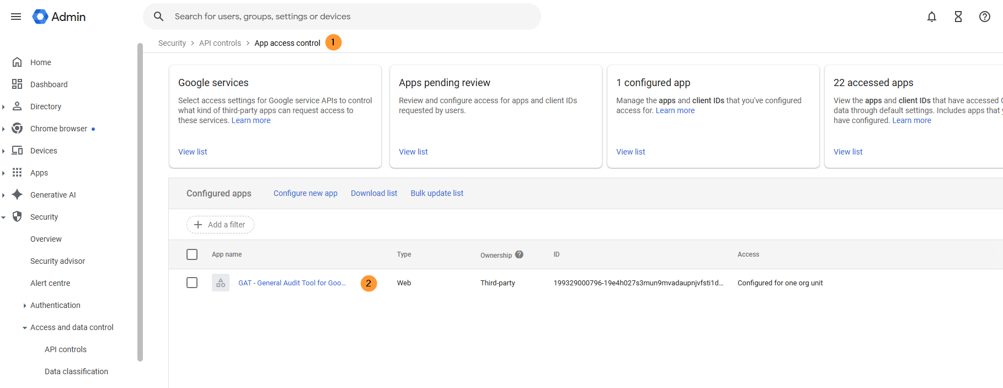
Task: Open the main hamburger menu
Action: tap(16, 17)
